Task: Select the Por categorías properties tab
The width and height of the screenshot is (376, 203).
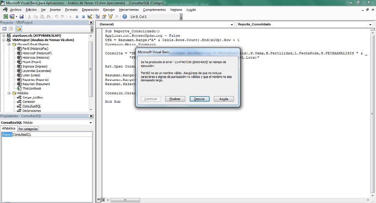Action: (28, 129)
